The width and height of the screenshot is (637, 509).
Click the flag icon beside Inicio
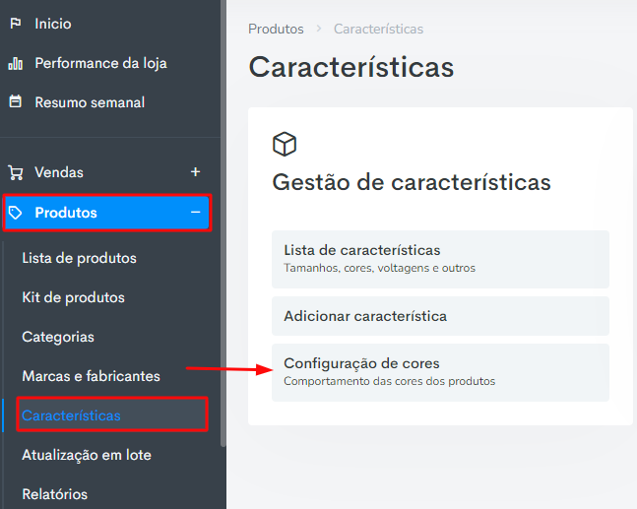16,24
